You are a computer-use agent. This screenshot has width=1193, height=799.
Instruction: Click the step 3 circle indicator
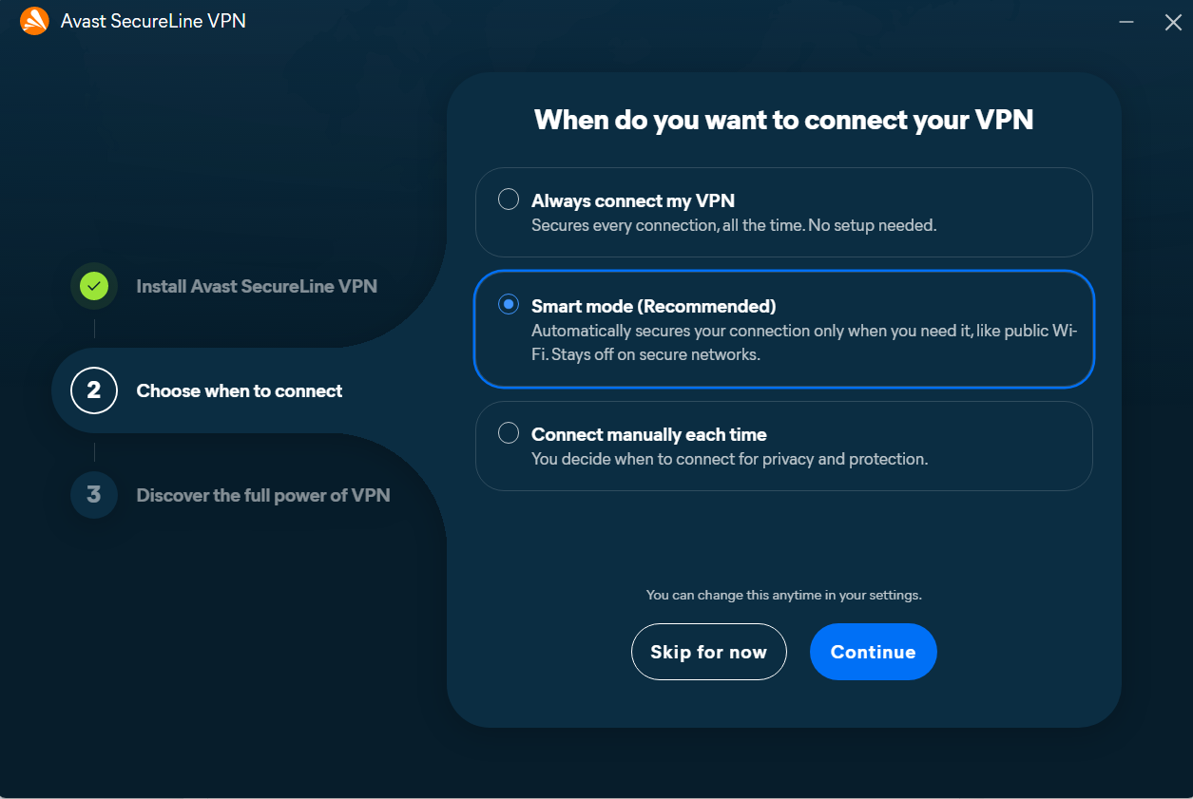tap(93, 494)
